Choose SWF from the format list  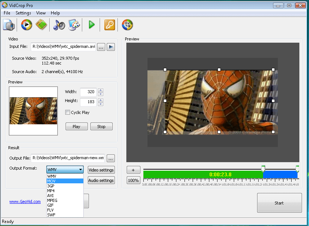(65, 215)
